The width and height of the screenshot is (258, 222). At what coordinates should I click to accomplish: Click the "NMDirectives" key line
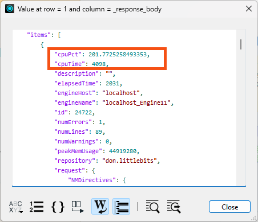[97, 180]
